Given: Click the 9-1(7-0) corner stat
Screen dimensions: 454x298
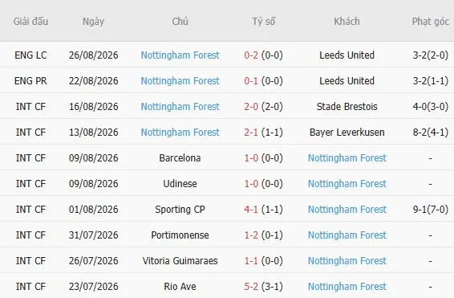Looking at the screenshot, I should [430, 210].
